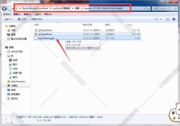Open the view options dropdown arrow
Image resolution: width=180 pixels, height=126 pixels.
pos(161,19)
